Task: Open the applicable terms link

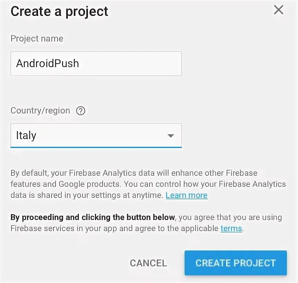Action: pyautogui.click(x=231, y=228)
